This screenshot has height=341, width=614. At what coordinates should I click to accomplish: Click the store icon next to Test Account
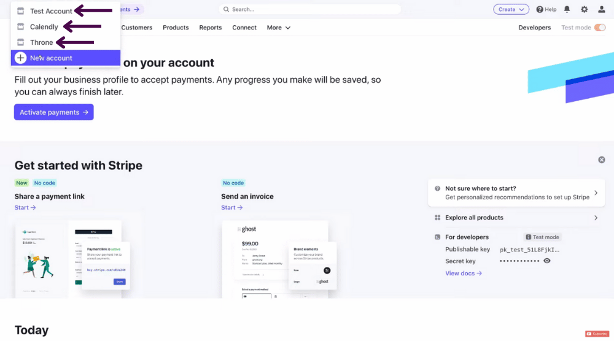click(x=20, y=11)
